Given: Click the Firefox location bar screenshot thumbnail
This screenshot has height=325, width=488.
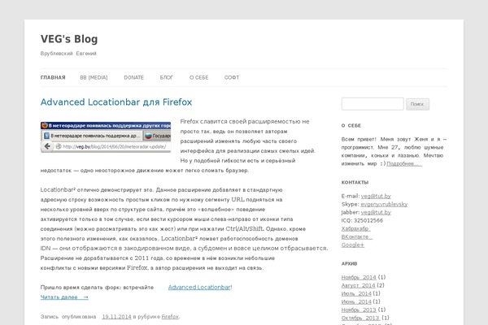Looking at the screenshot, I should [106, 136].
